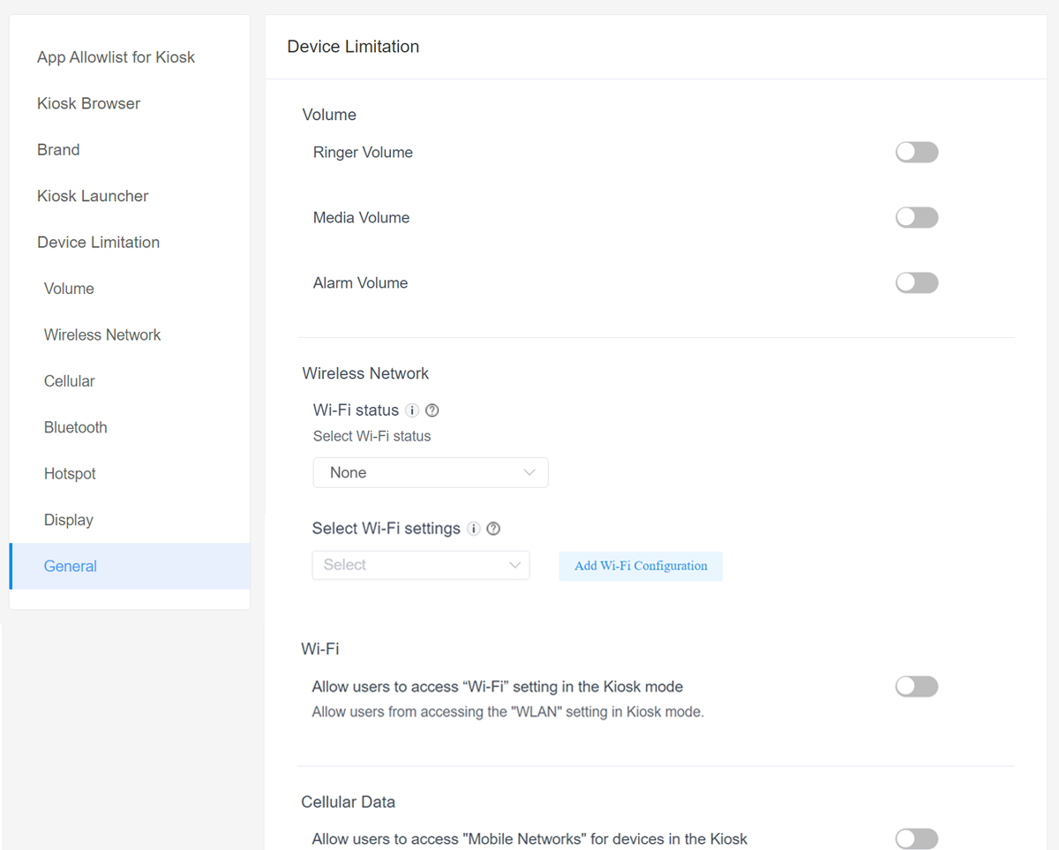Select Brand in the sidebar
The image size is (1059, 850).
(x=58, y=150)
